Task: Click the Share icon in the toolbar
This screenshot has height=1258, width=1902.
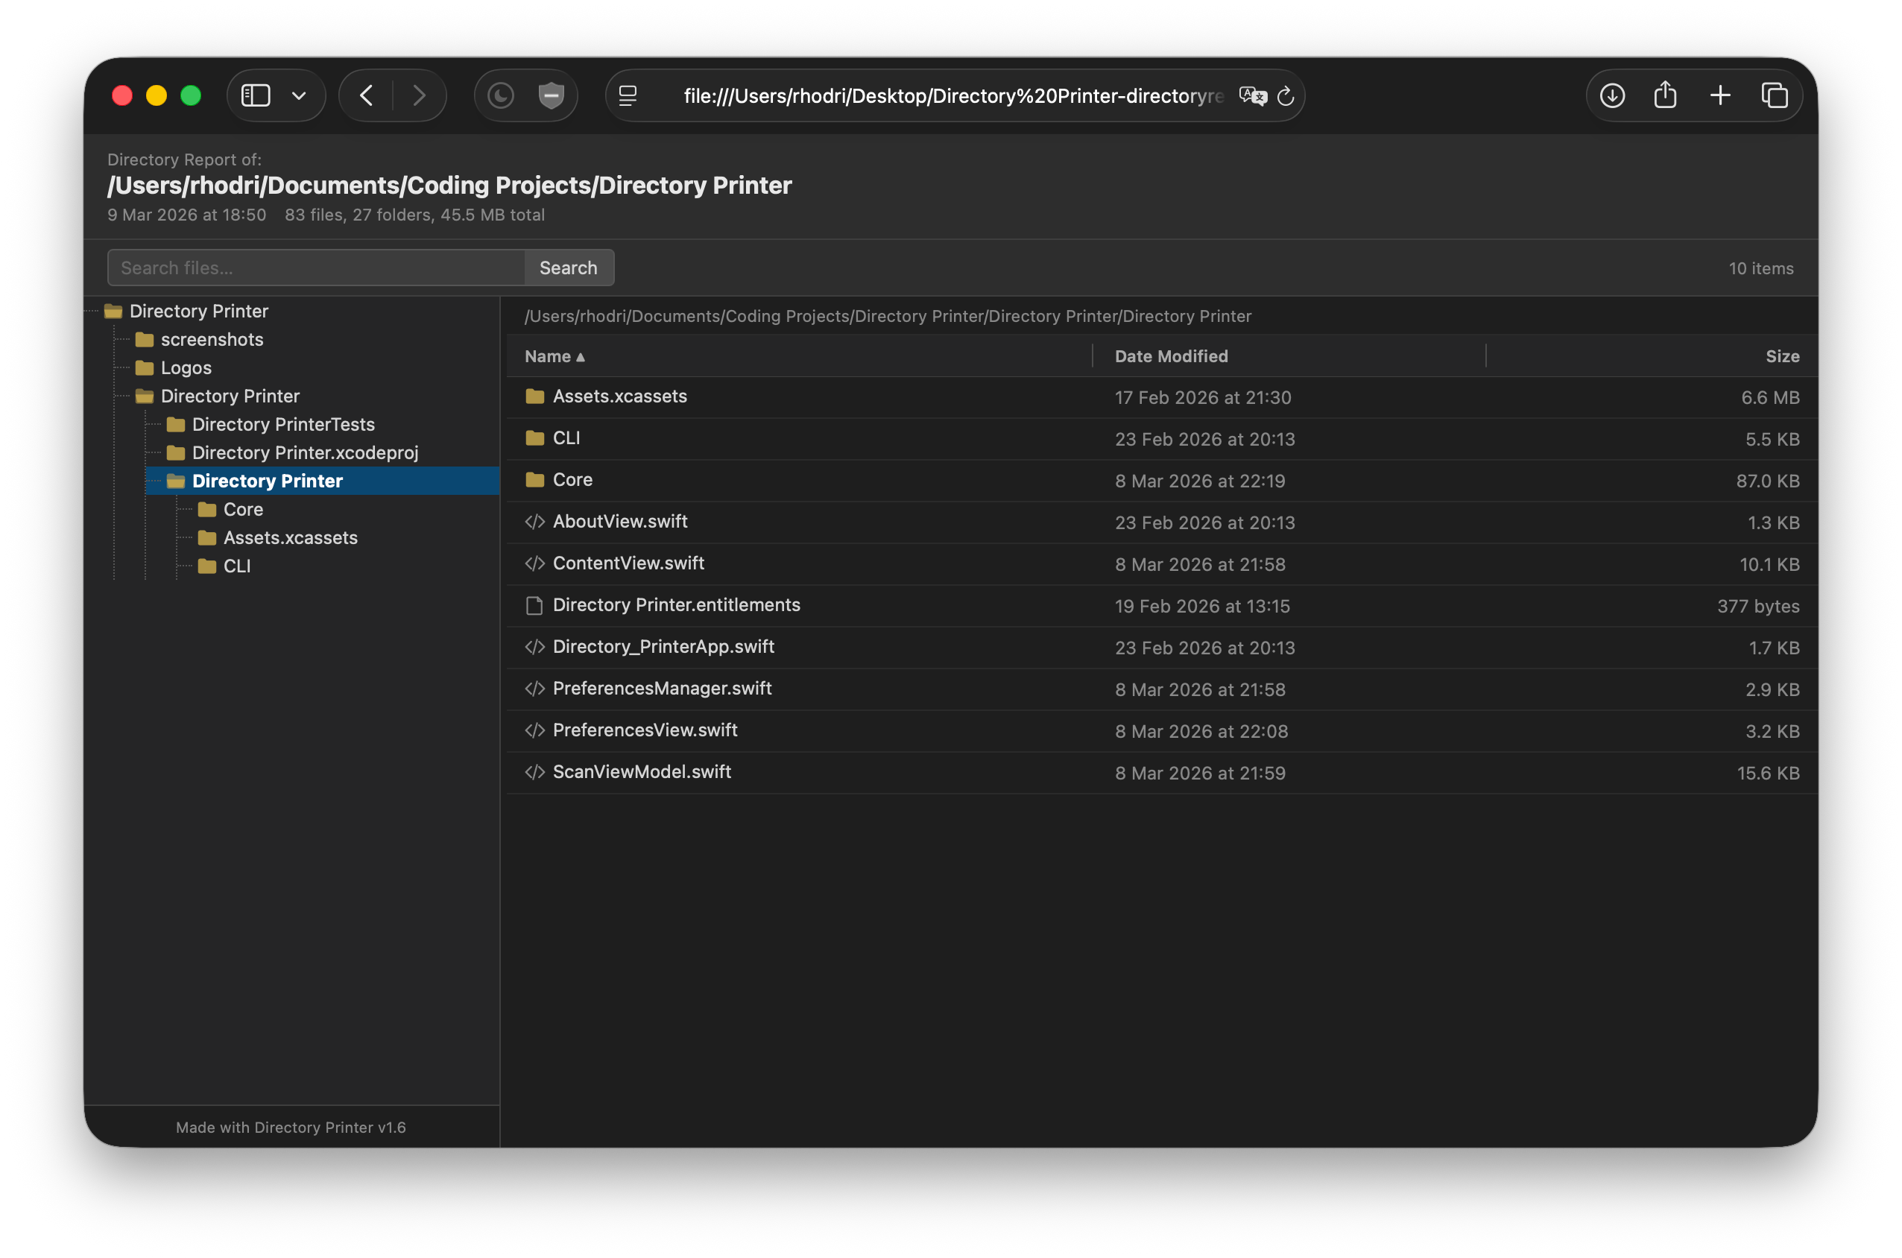Action: [1665, 95]
